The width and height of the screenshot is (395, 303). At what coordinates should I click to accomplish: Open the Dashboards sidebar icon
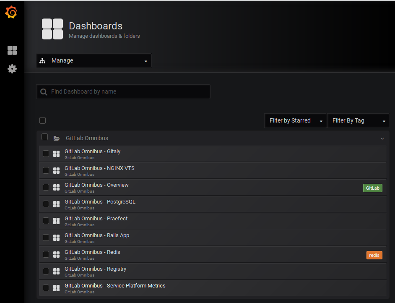12,50
